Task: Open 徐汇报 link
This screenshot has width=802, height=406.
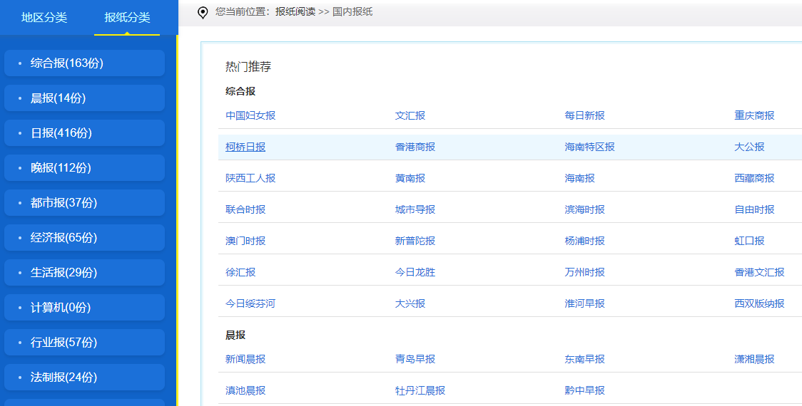Action: pos(240,272)
